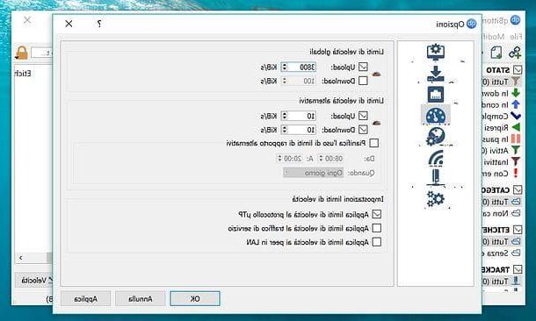Image resolution: width=536 pixels, height=321 pixels.
Task: Select the Speed settings gauge icon
Action: point(435,115)
